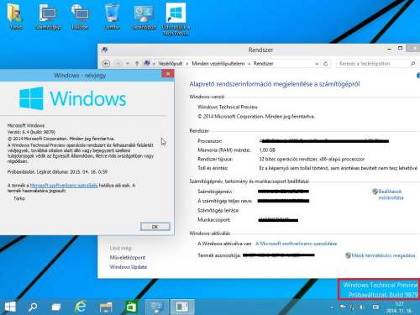Click the touch keyboard tray icon
420x315 pixels.
pos(375,307)
